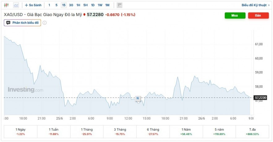273x142 pixels.
Task: Switch to the 5 minute interval
Action: coord(56,5)
